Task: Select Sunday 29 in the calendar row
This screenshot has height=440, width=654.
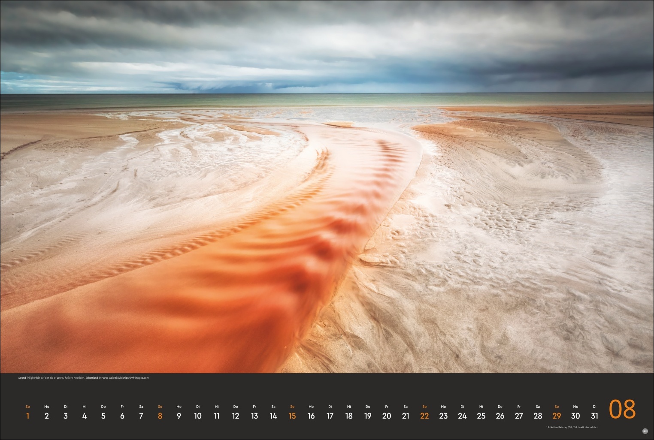Action: click(x=557, y=416)
